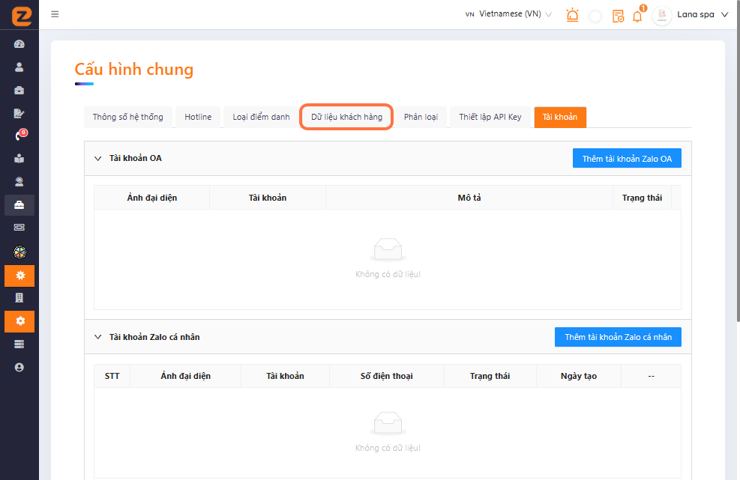Switch to the Dữ liệu khách hàng tab
The height and width of the screenshot is (480, 740).
[346, 117]
